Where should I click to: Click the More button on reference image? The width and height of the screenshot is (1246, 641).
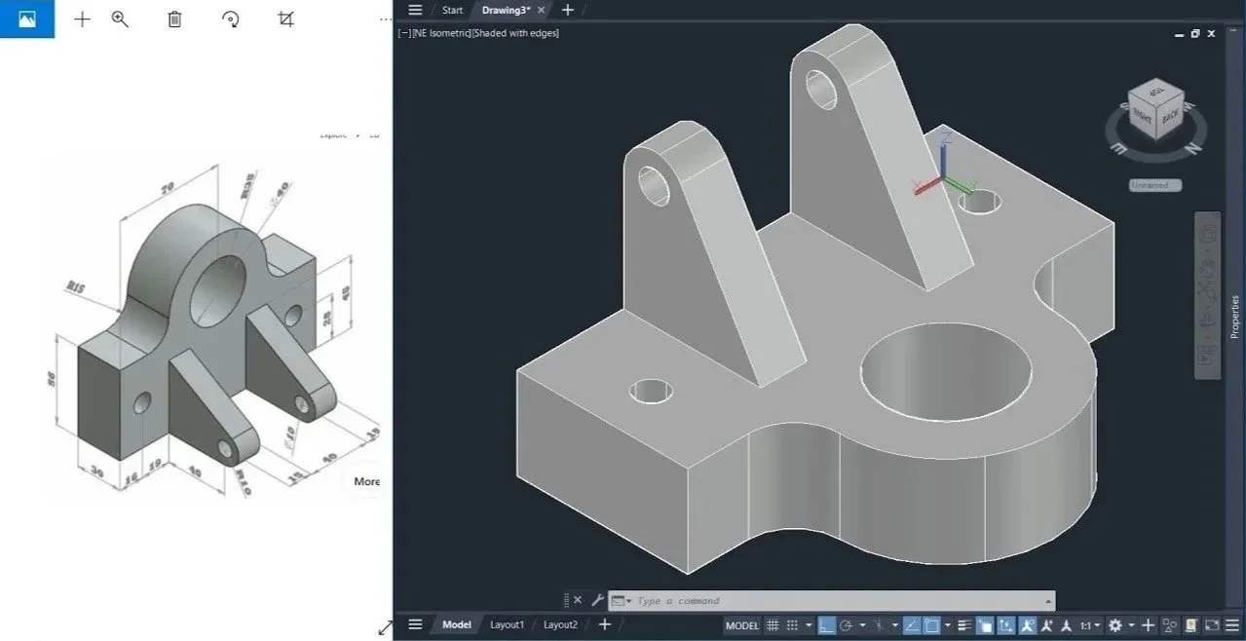(x=366, y=481)
